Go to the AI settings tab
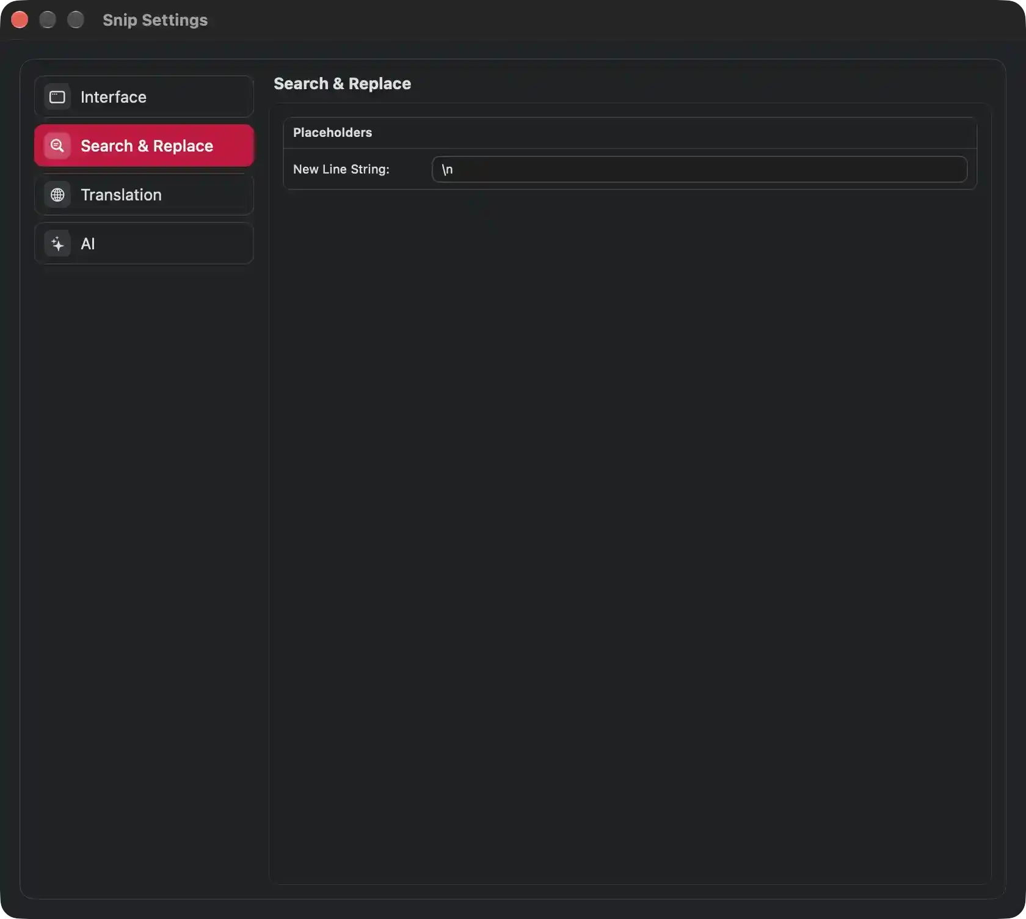 click(144, 244)
